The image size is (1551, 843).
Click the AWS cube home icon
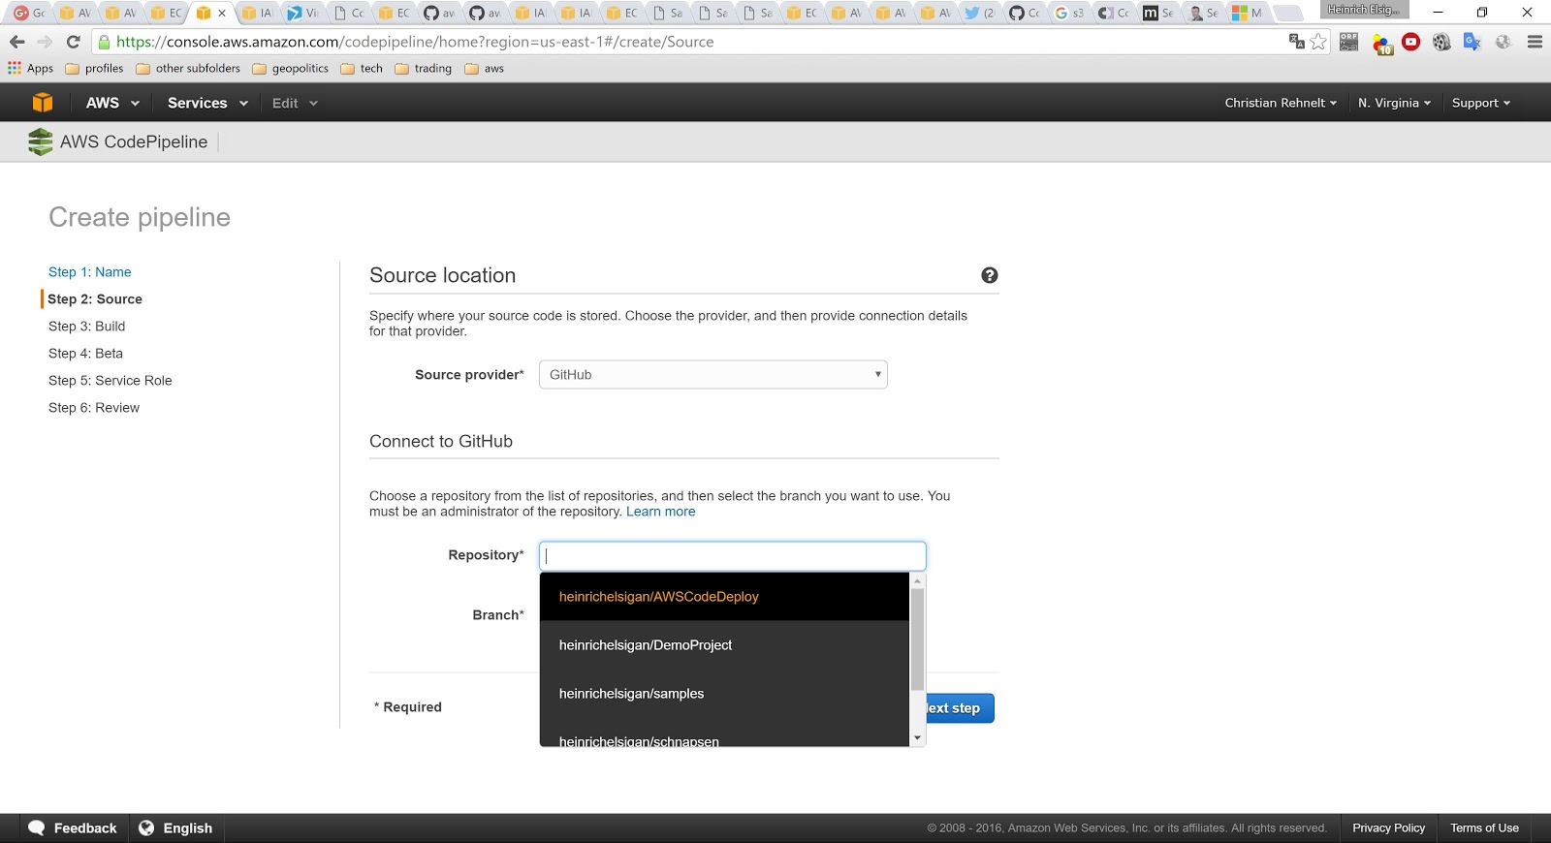click(43, 103)
